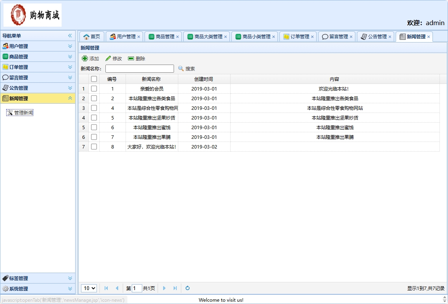Click inside the 新闻名称 search input field

point(140,68)
